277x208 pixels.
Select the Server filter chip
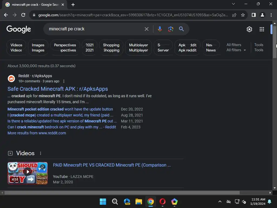[163, 48]
